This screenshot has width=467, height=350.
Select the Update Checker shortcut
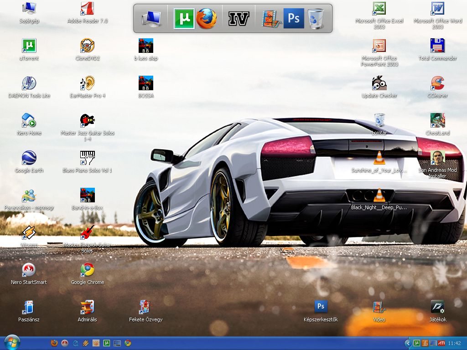click(x=379, y=87)
